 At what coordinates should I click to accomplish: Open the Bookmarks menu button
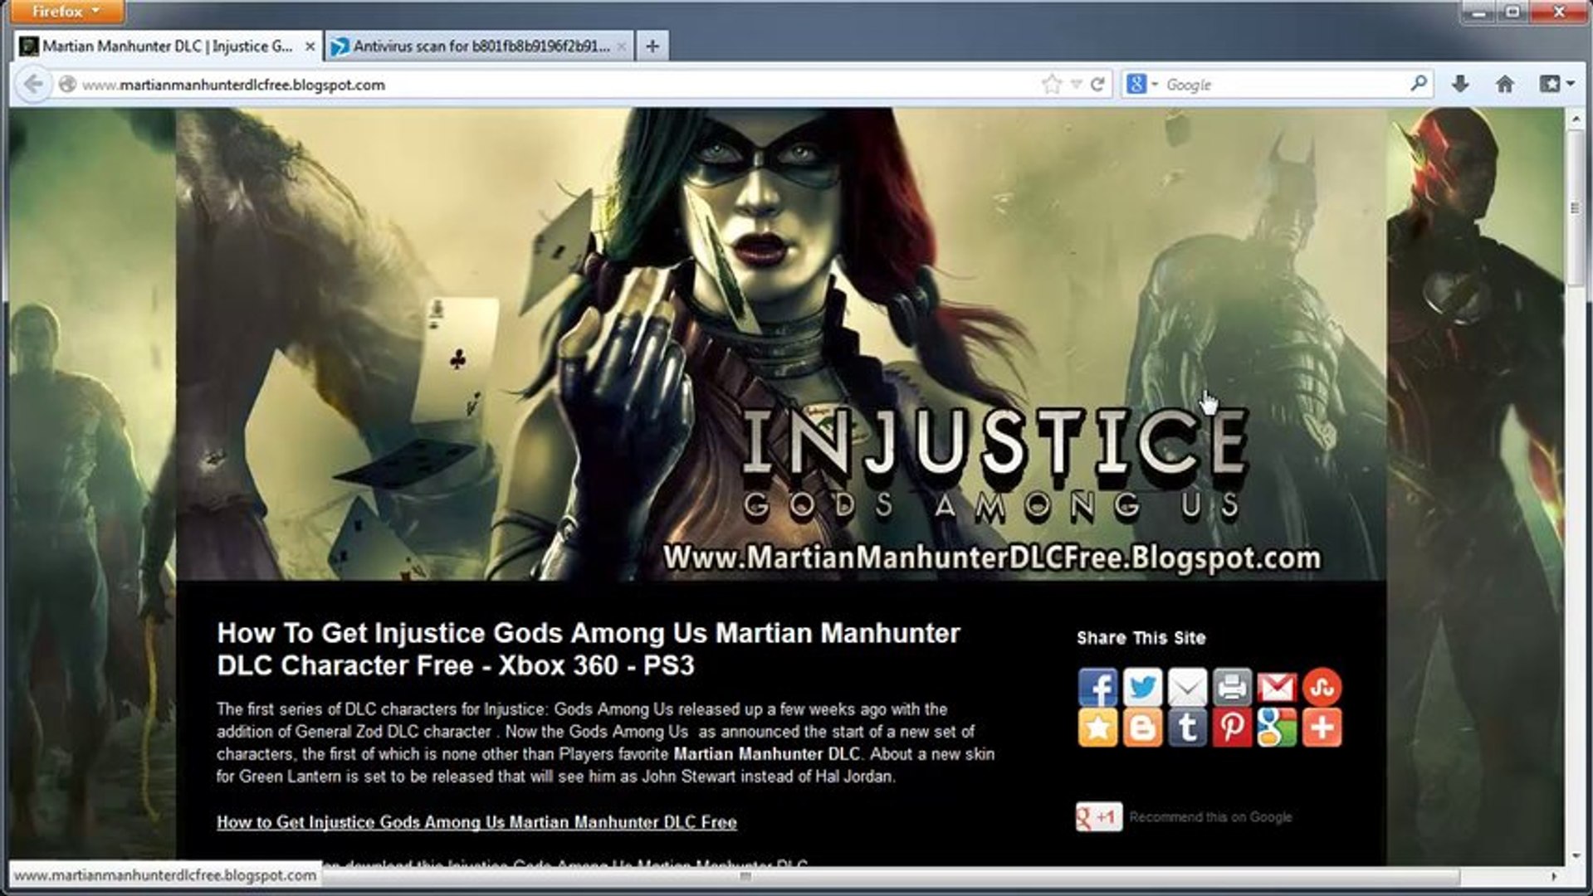click(1556, 84)
